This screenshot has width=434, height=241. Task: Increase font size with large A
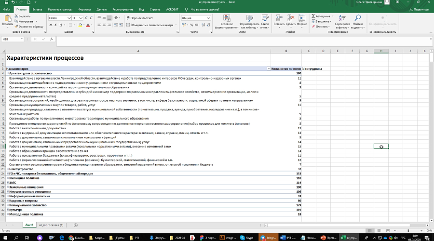pyautogui.click(x=86, y=18)
